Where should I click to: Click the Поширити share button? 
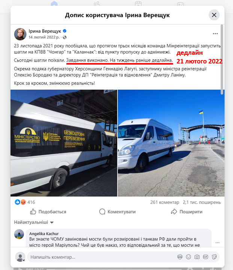pos(187,212)
